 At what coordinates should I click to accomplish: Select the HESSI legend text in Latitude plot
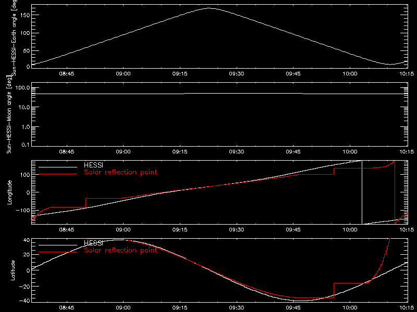pos(93,243)
